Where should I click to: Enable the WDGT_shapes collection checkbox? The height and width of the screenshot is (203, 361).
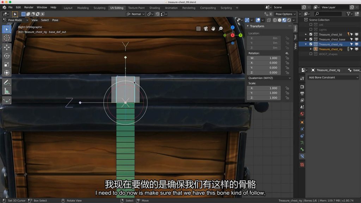click(311, 54)
